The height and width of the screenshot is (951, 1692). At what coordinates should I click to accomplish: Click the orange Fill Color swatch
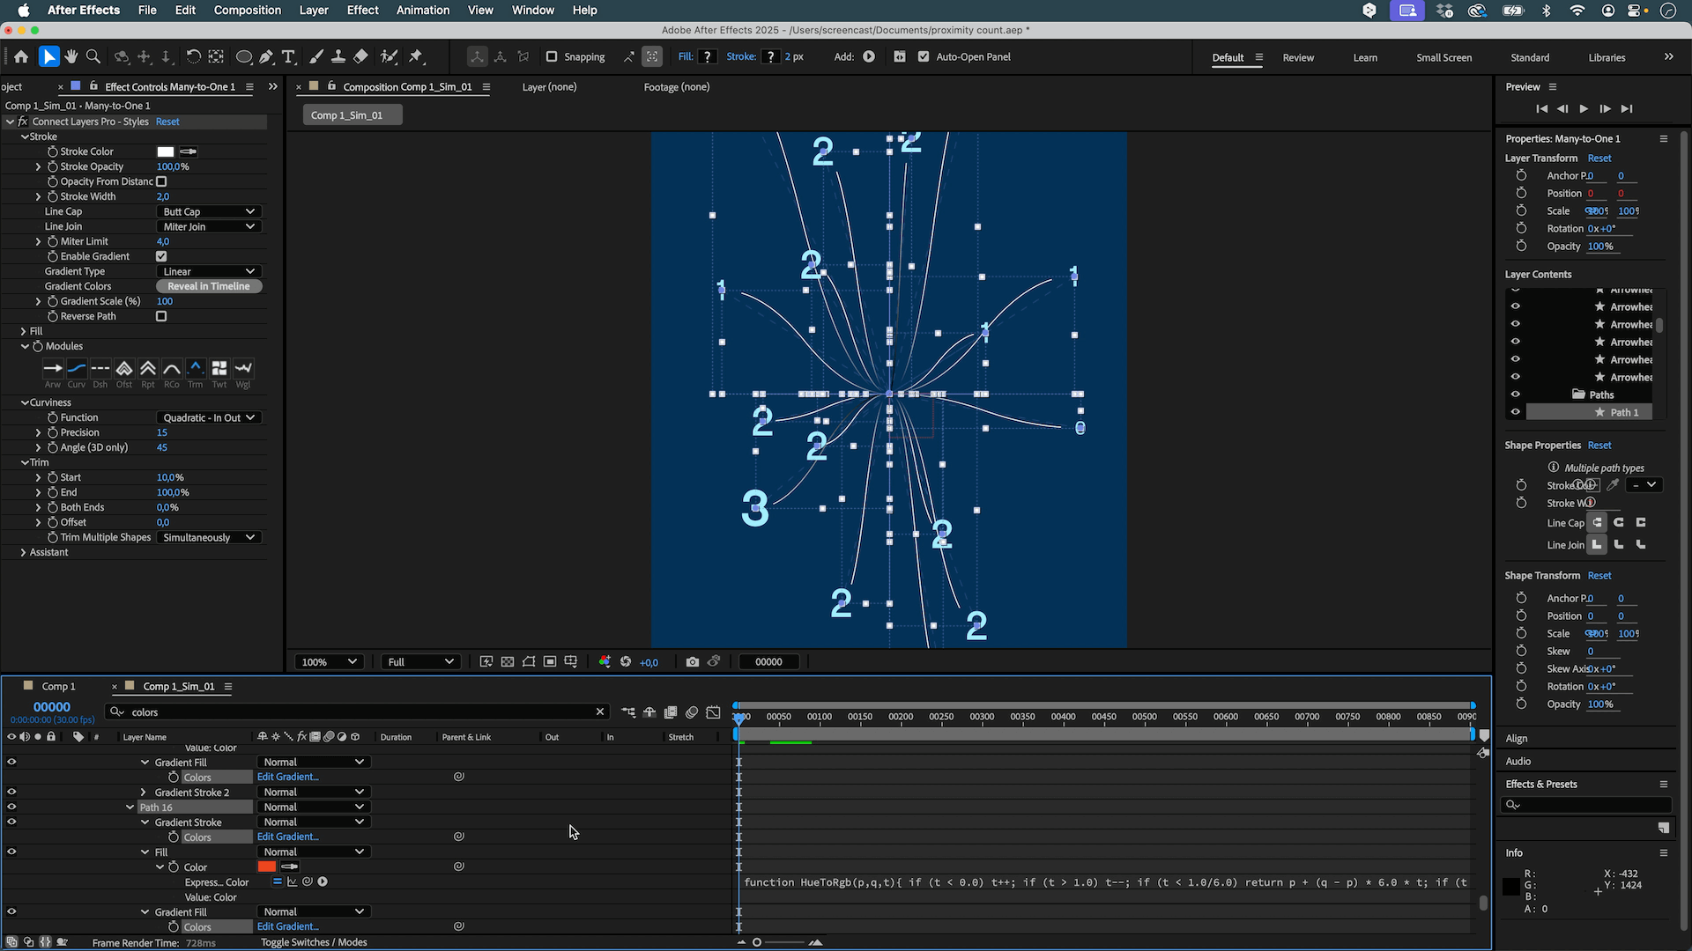click(x=267, y=867)
